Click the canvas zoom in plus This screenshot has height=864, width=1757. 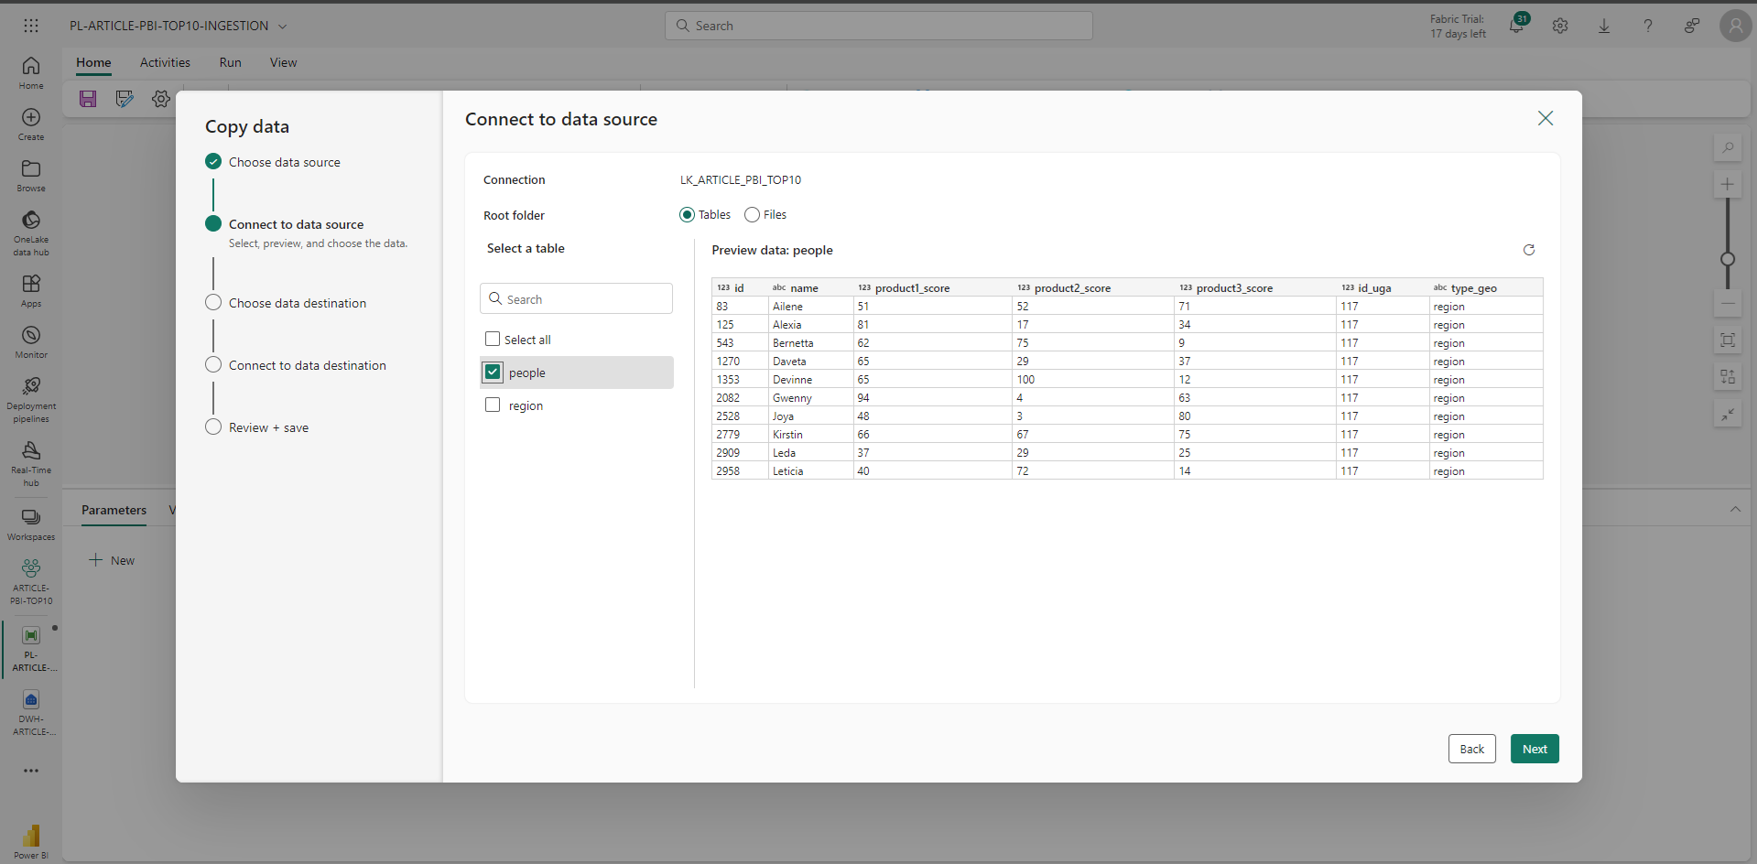coord(1728,184)
